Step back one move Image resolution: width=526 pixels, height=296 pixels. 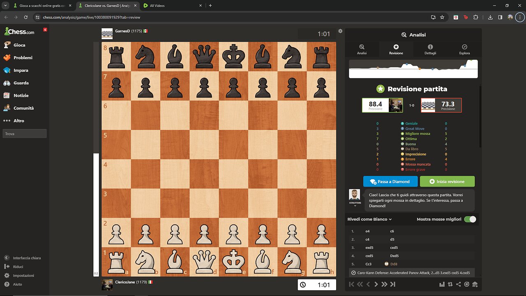point(368,284)
